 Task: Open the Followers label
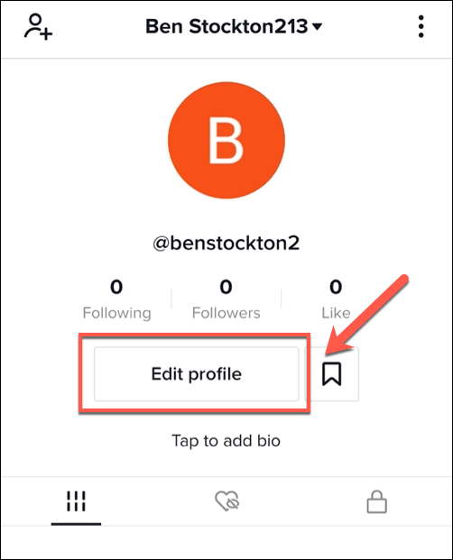point(226,313)
